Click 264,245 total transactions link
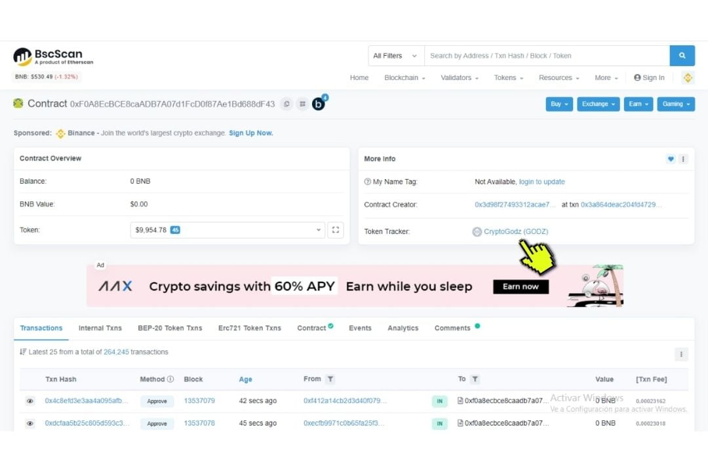 [x=116, y=352]
